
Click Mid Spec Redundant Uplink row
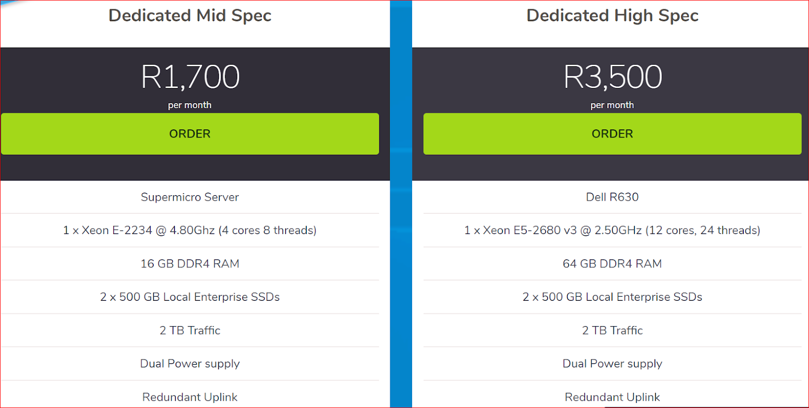pyautogui.click(x=190, y=397)
